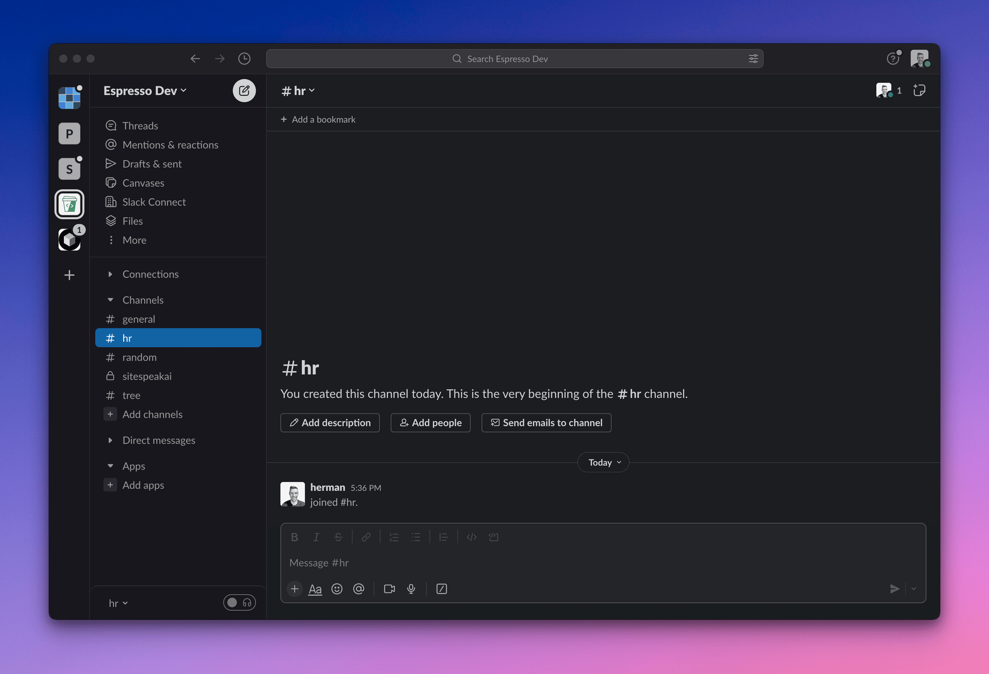The height and width of the screenshot is (674, 989).
Task: Expand the Direct messages section
Action: pyautogui.click(x=110, y=441)
